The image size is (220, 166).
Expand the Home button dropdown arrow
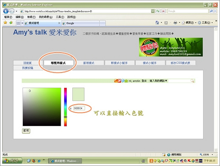161,22
